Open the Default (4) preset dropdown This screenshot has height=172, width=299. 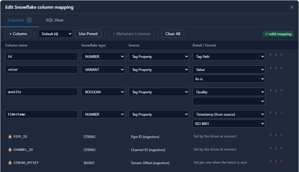coord(55,34)
